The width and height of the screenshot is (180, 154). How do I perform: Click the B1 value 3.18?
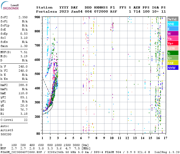click(x=24, y=114)
